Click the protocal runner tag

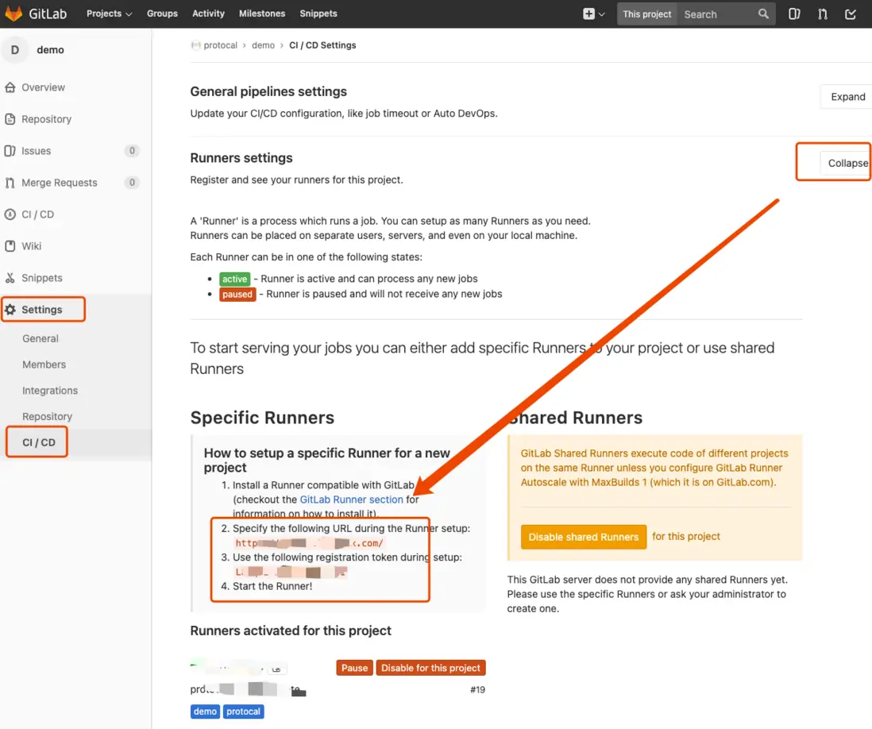click(x=243, y=712)
